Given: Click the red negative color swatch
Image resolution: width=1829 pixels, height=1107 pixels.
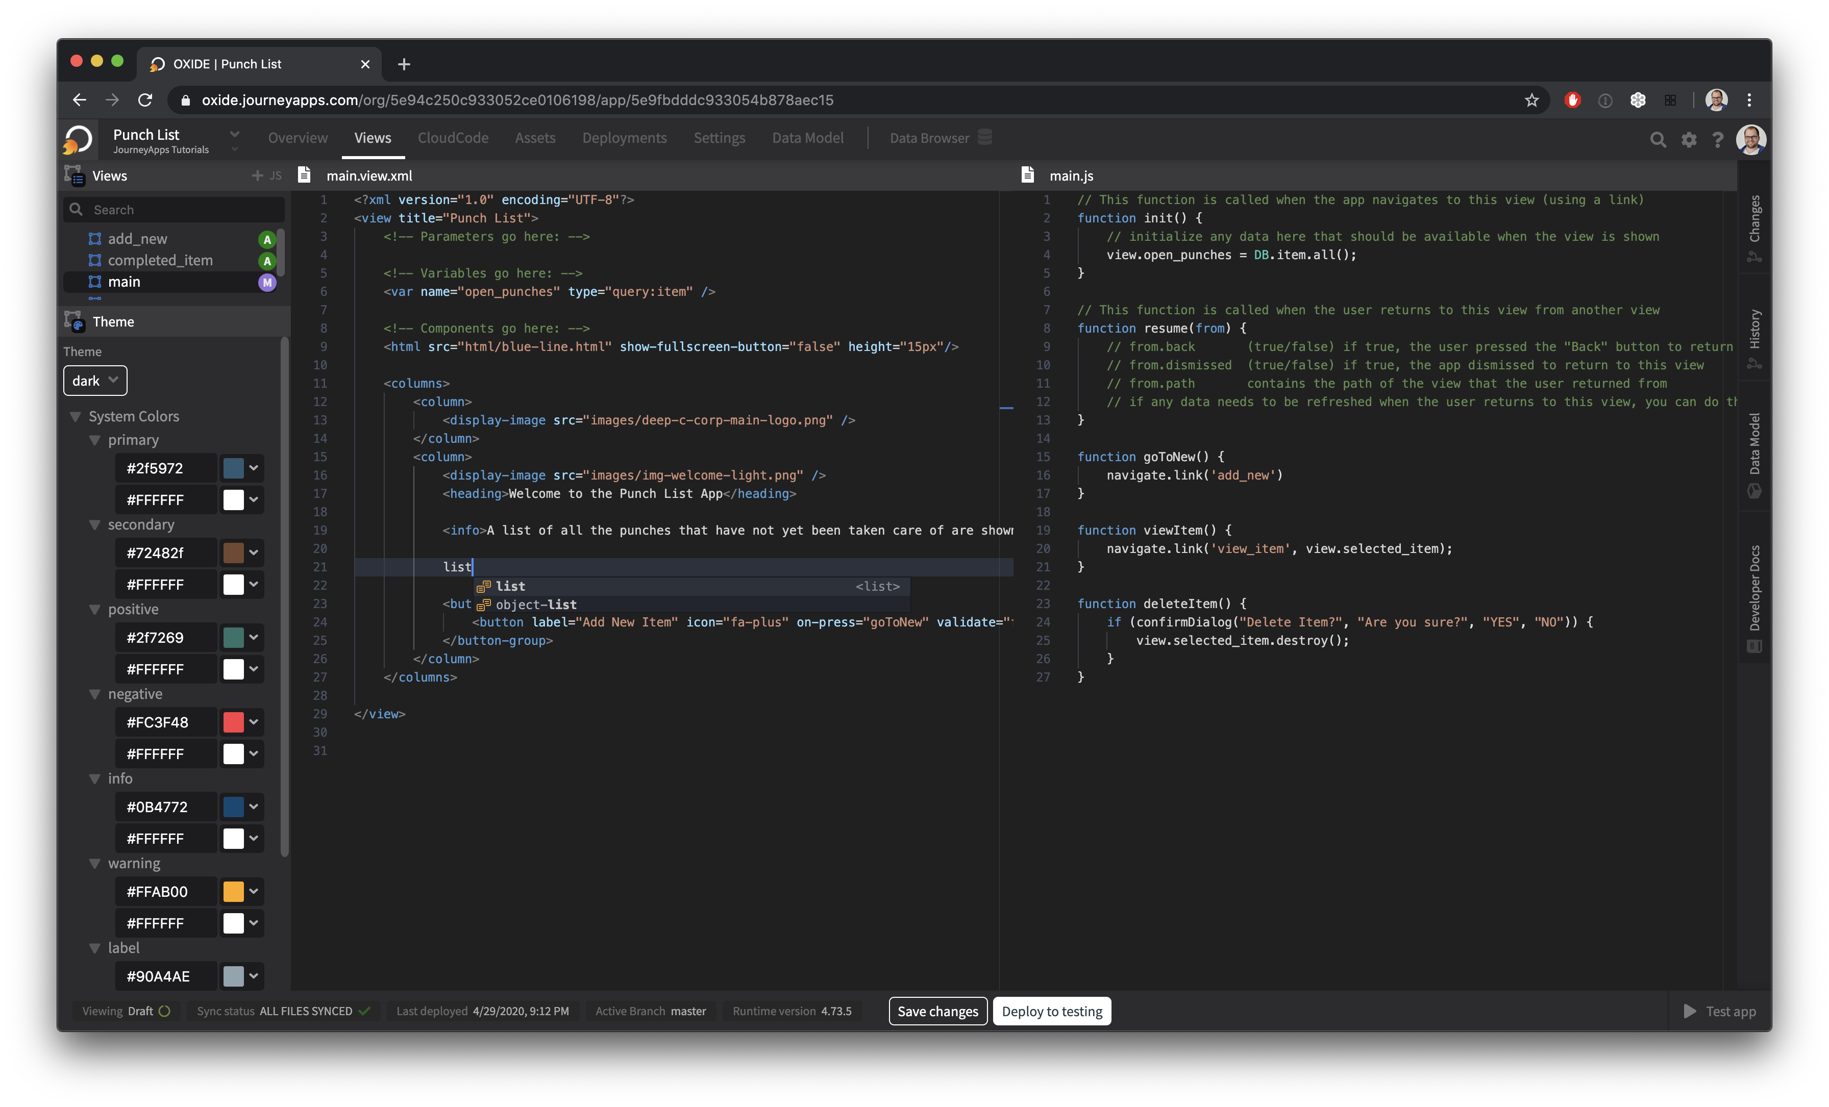Looking at the screenshot, I should pyautogui.click(x=233, y=722).
